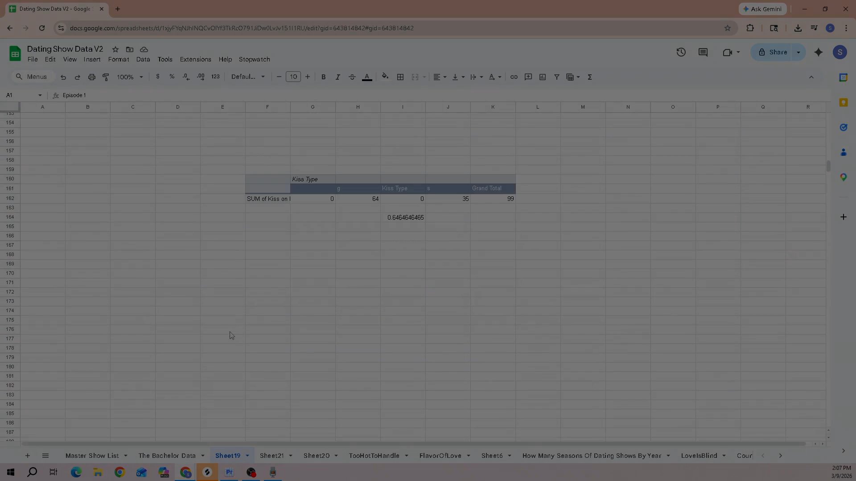Click the Print icon
Screen dimensions: 856x481
coord(91,77)
